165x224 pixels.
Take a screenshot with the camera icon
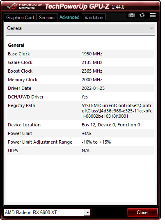click(x=131, y=15)
